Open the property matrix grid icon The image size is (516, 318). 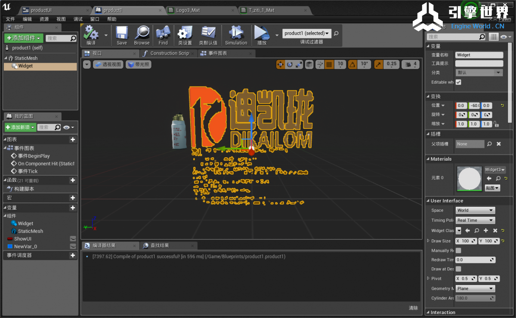tap(494, 37)
